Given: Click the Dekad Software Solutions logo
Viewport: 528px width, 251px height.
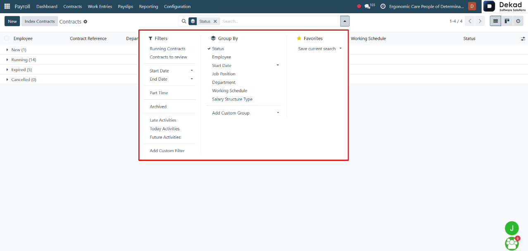Looking at the screenshot, I should 505,6.
